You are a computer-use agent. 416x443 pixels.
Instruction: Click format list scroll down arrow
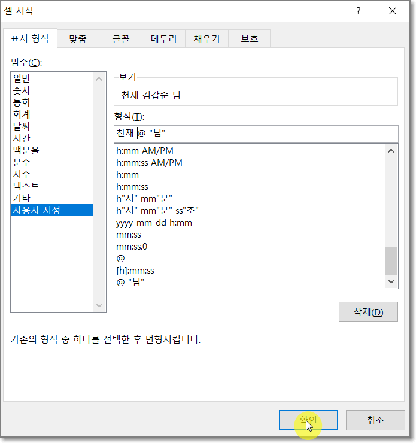point(391,281)
